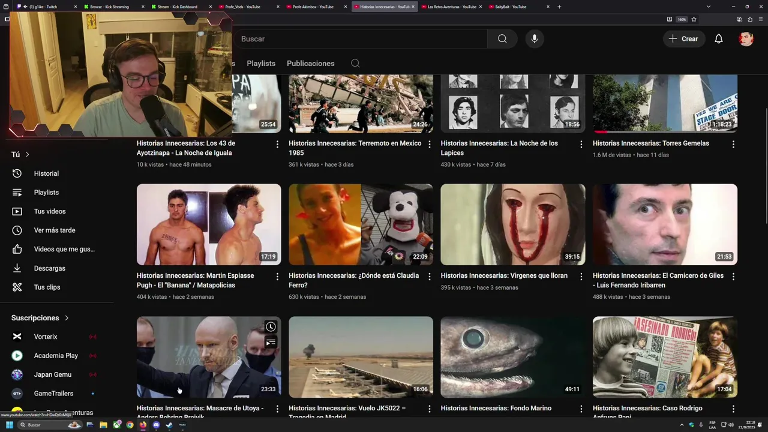Bookmark this page with star icon
The height and width of the screenshot is (432, 768).
pyautogui.click(x=694, y=19)
